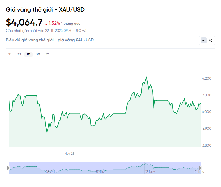Select the 1D time range
221x187 pixels.
10,54
